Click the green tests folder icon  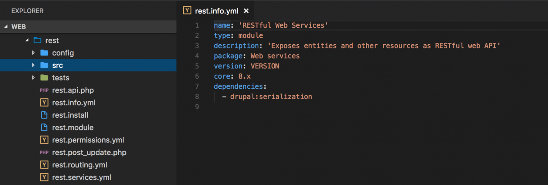(44, 78)
